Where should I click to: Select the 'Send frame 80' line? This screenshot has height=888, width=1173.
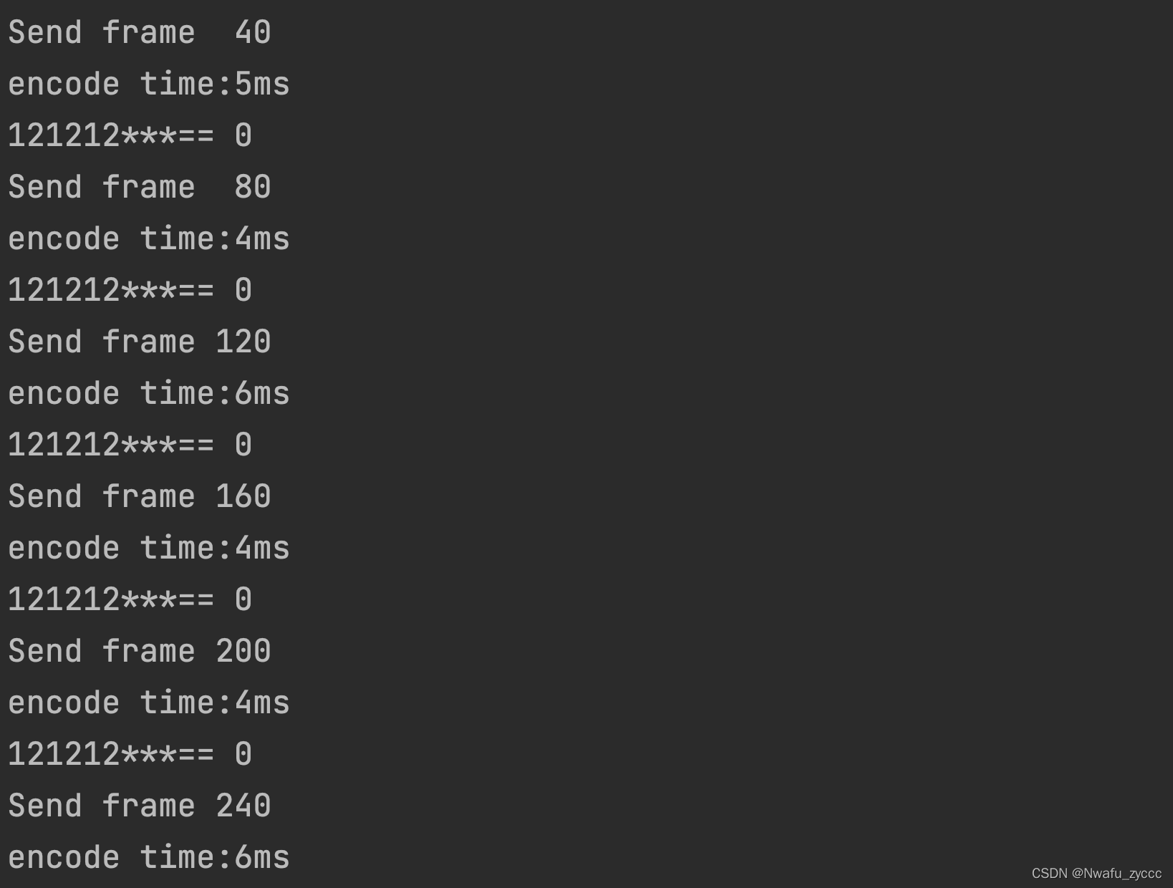coord(139,188)
